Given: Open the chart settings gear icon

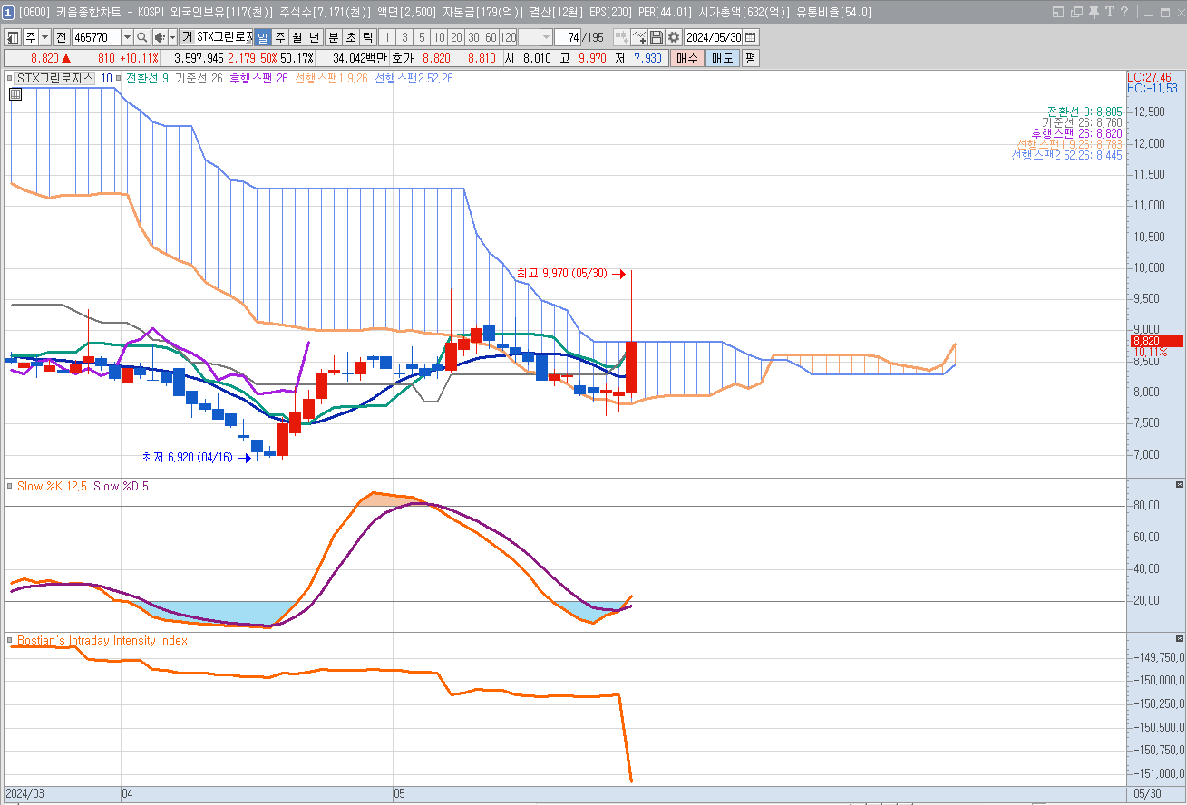Looking at the screenshot, I should click(674, 37).
